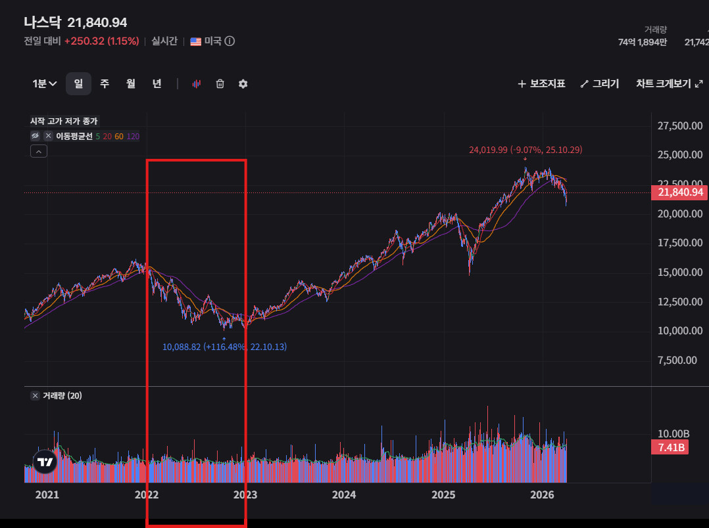Select the 년 yearly tab
This screenshot has height=528, width=709.
tap(157, 84)
